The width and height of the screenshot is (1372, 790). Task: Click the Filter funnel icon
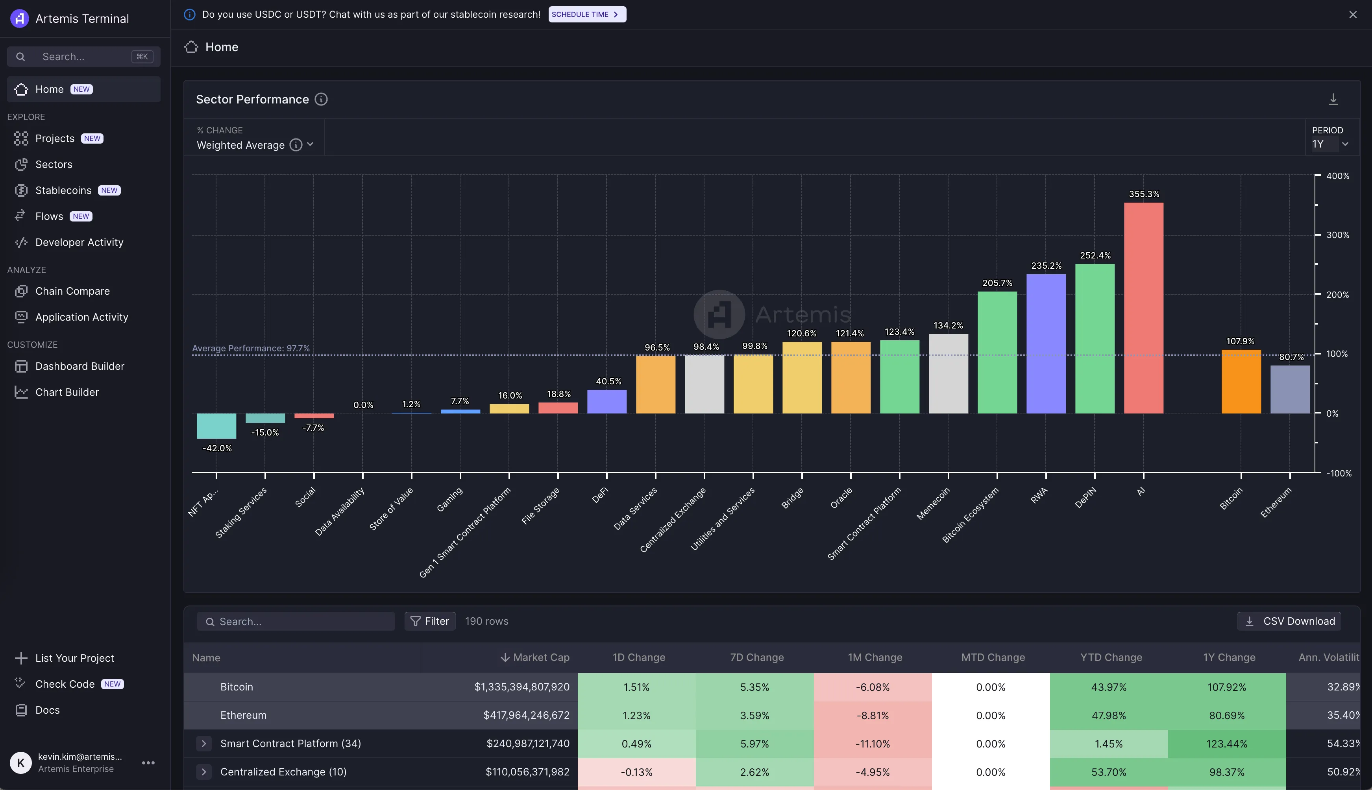tap(416, 621)
